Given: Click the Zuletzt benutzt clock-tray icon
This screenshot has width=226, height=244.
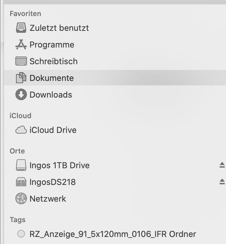Looking at the screenshot, I should (21, 28).
